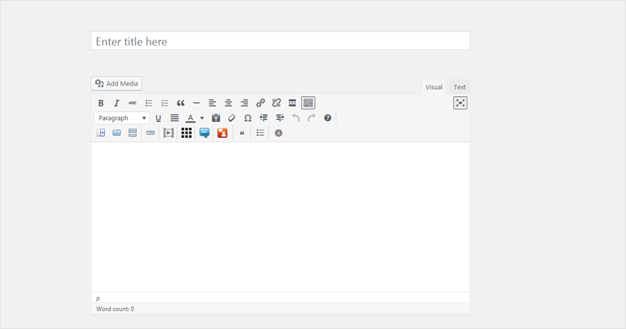Click the title input field
The image size is (626, 329).
280,41
